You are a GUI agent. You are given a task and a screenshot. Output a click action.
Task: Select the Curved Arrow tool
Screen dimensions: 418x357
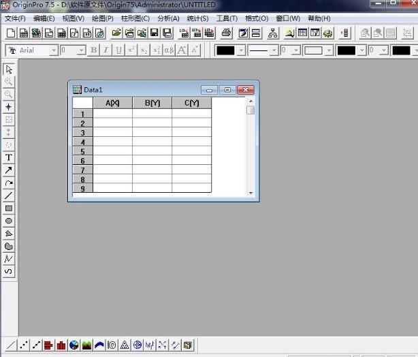[x=9, y=183]
